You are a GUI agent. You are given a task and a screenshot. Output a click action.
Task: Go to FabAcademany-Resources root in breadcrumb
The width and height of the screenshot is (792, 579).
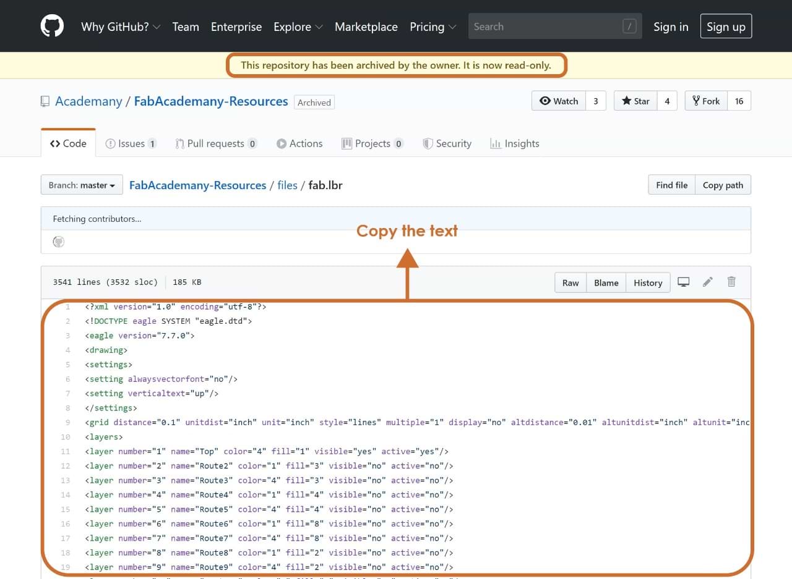(x=197, y=185)
